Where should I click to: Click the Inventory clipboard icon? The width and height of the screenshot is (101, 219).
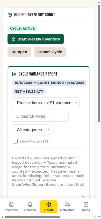click(x=11, y=204)
